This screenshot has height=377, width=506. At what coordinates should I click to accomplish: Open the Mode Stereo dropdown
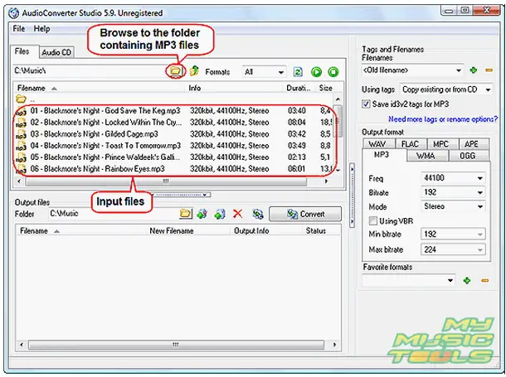479,206
